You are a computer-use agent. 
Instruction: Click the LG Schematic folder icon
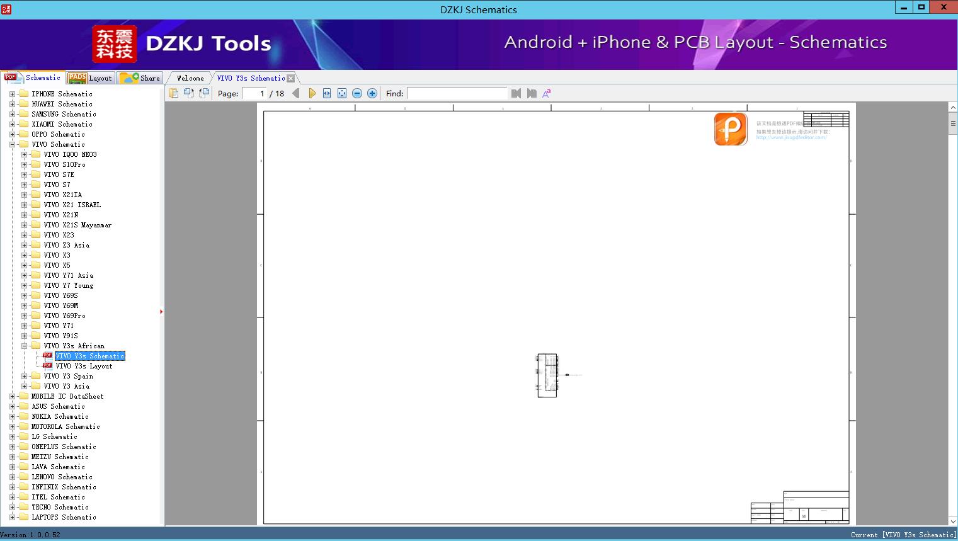point(24,436)
